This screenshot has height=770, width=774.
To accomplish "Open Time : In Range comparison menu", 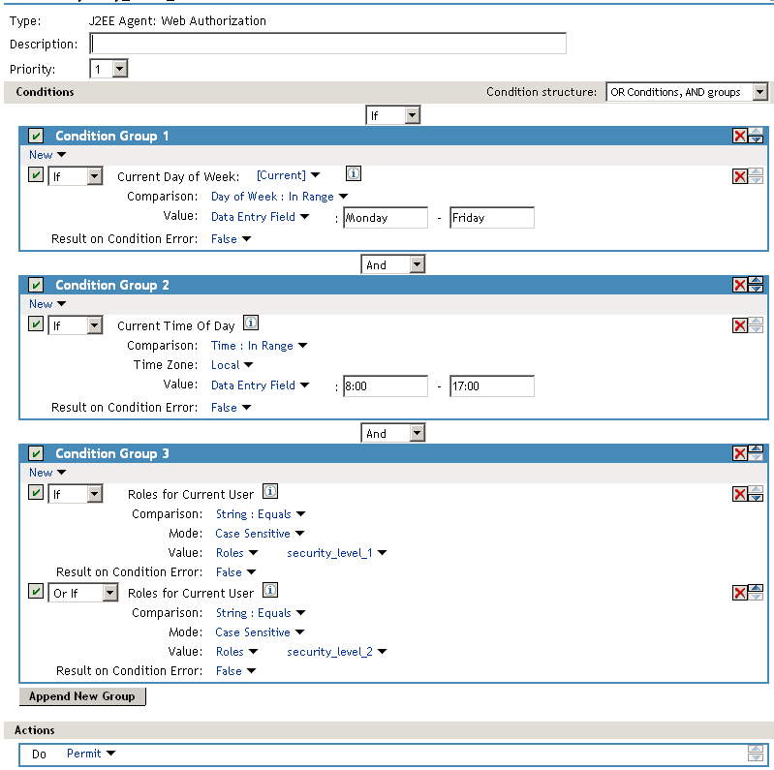I will click(x=260, y=346).
